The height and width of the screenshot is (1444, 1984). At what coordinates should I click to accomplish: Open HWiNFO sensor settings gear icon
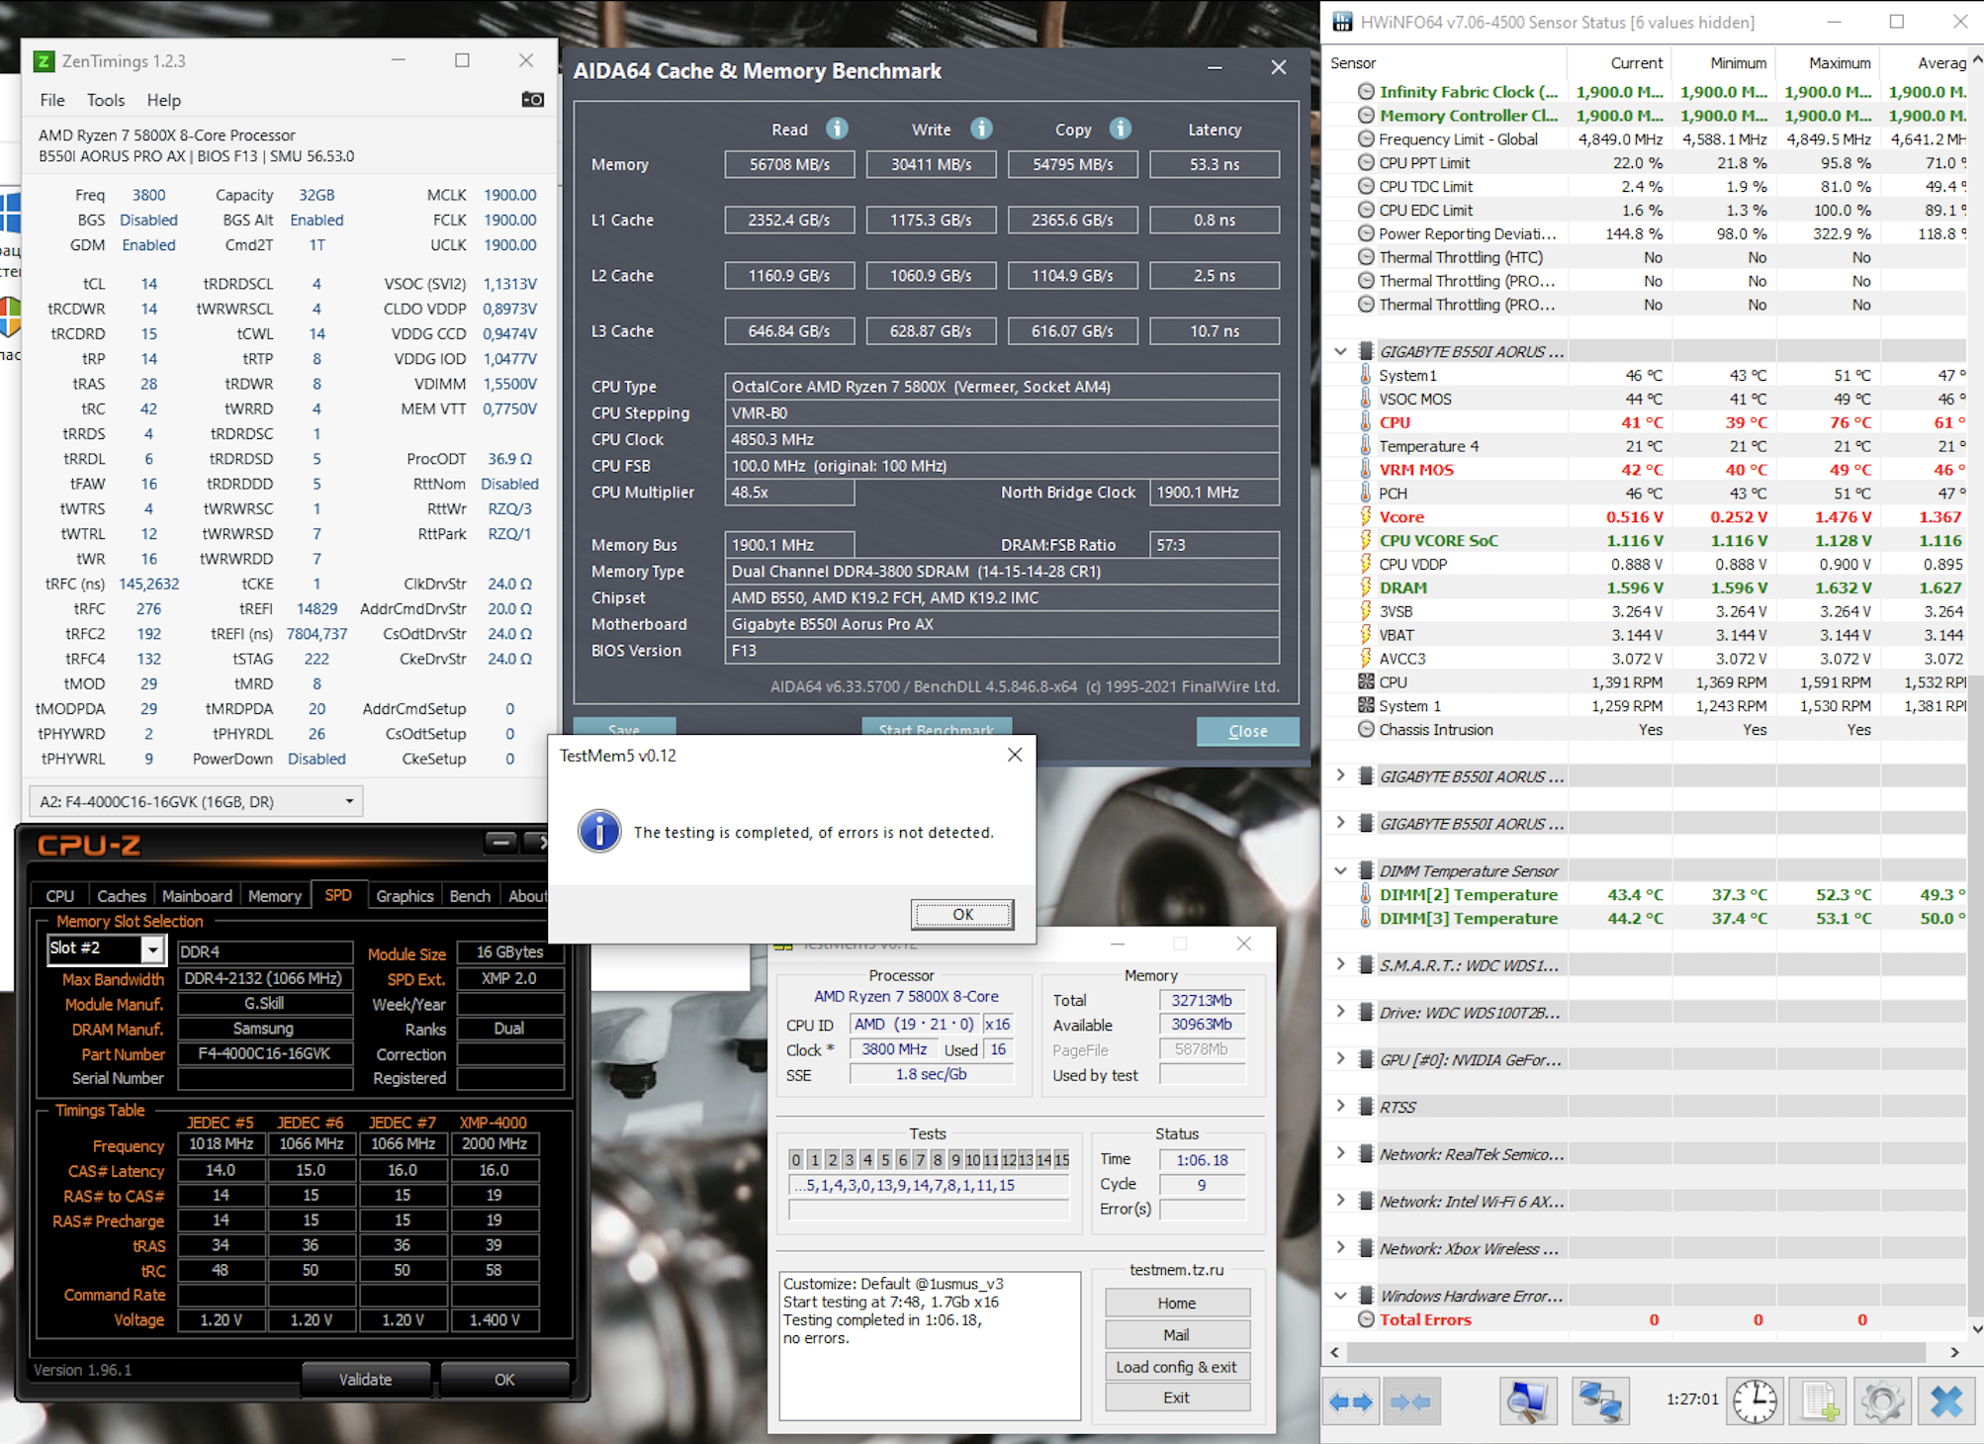point(1882,1401)
